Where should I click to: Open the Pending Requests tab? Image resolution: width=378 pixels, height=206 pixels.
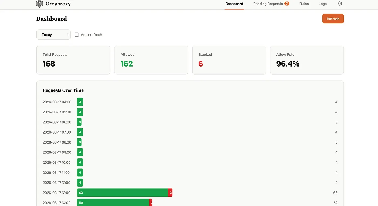(x=268, y=4)
